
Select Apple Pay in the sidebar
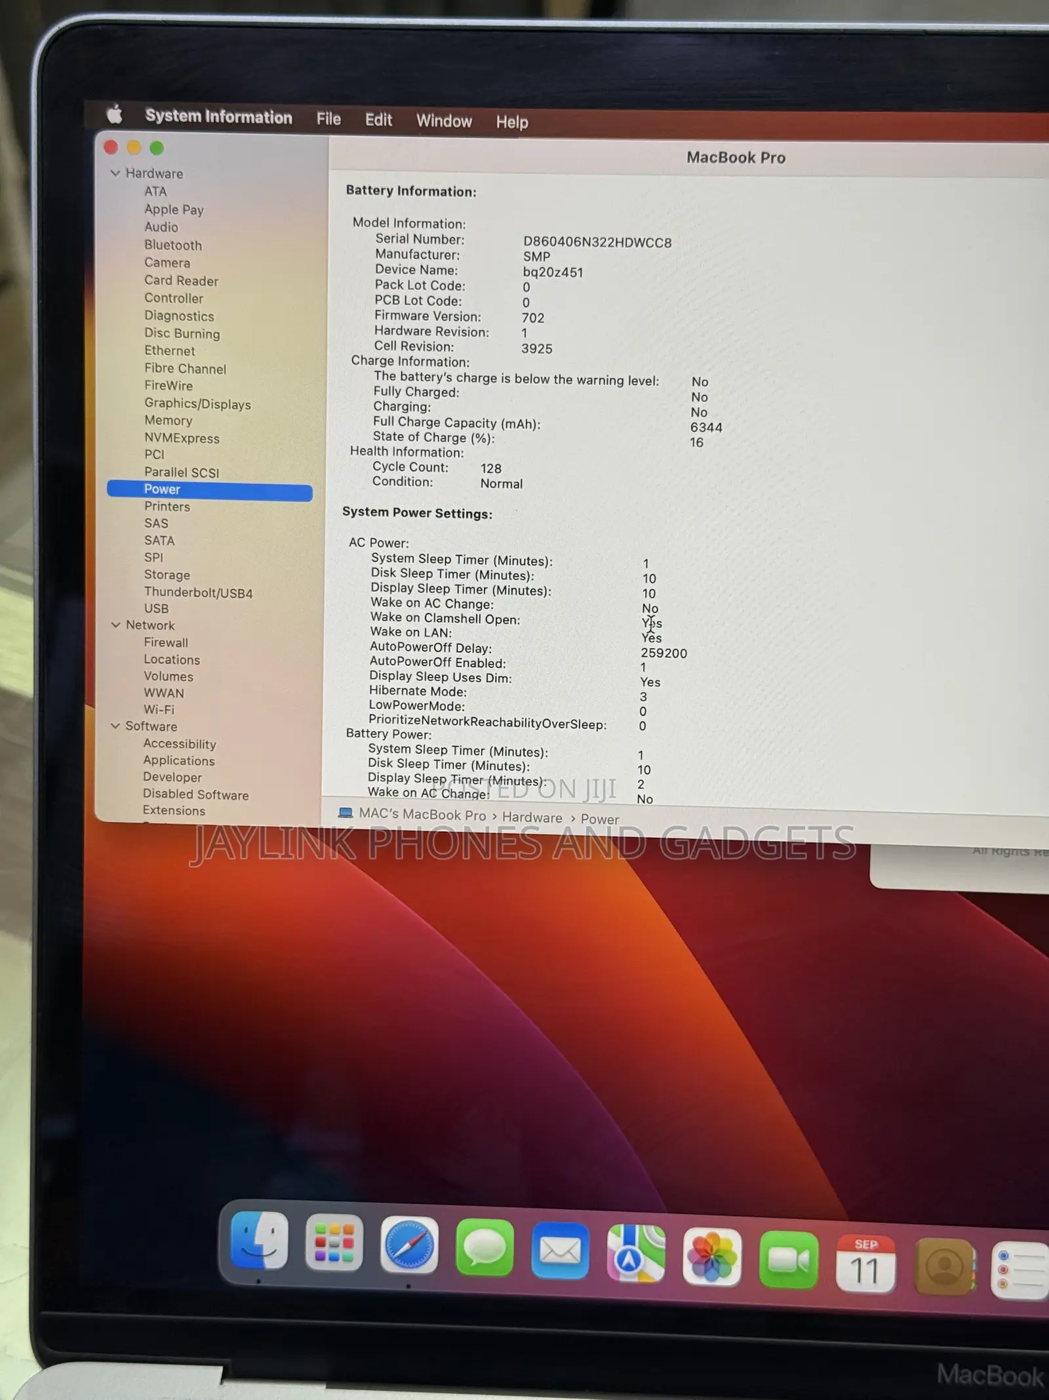coord(174,209)
